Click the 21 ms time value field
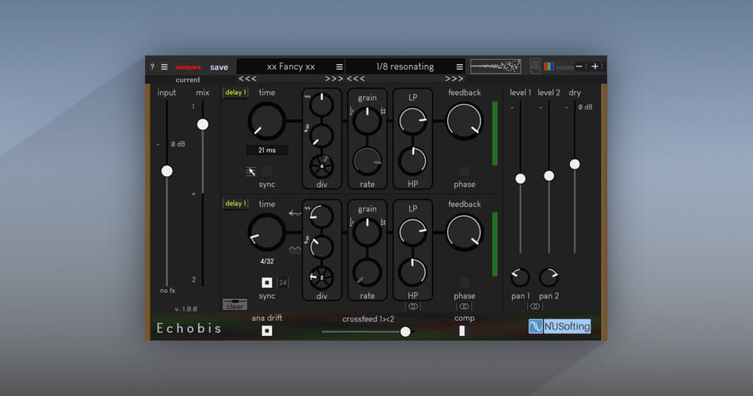 267,150
